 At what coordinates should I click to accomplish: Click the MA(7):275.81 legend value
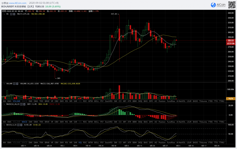tap(23, 14)
